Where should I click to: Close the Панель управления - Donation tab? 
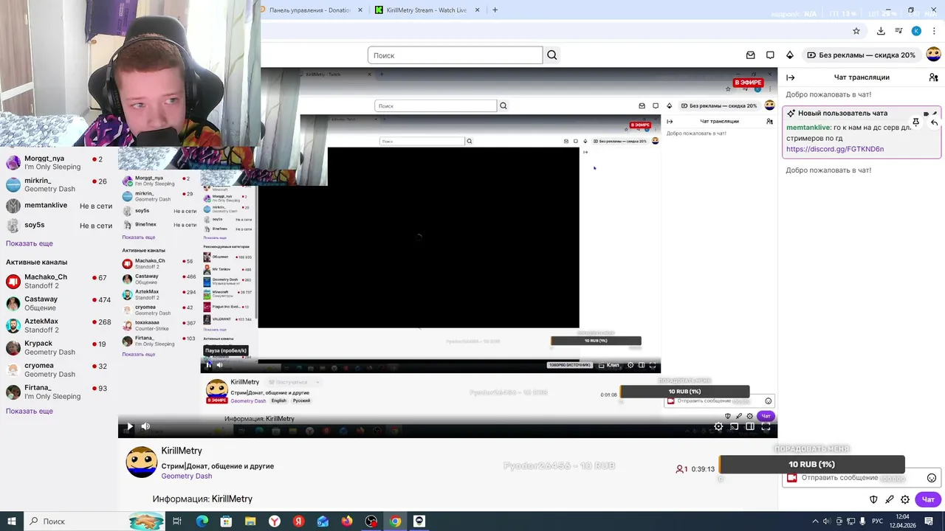pyautogui.click(x=360, y=10)
